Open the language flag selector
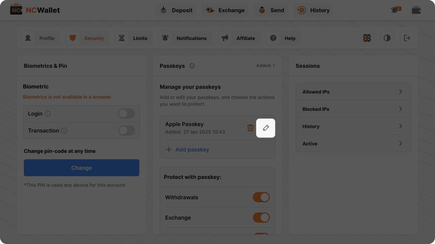 click(x=367, y=38)
